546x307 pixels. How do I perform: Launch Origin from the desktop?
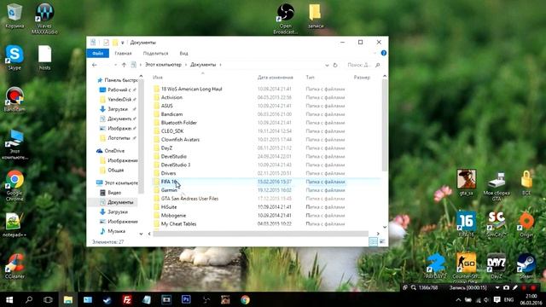(526, 224)
